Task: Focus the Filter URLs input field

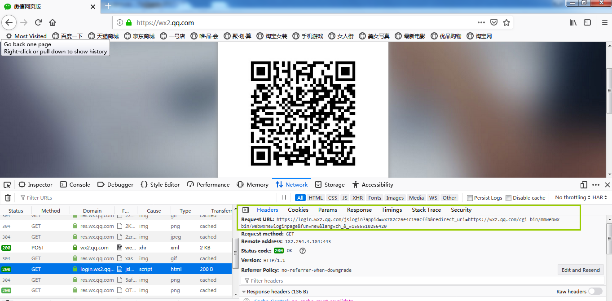Action: tap(148, 198)
